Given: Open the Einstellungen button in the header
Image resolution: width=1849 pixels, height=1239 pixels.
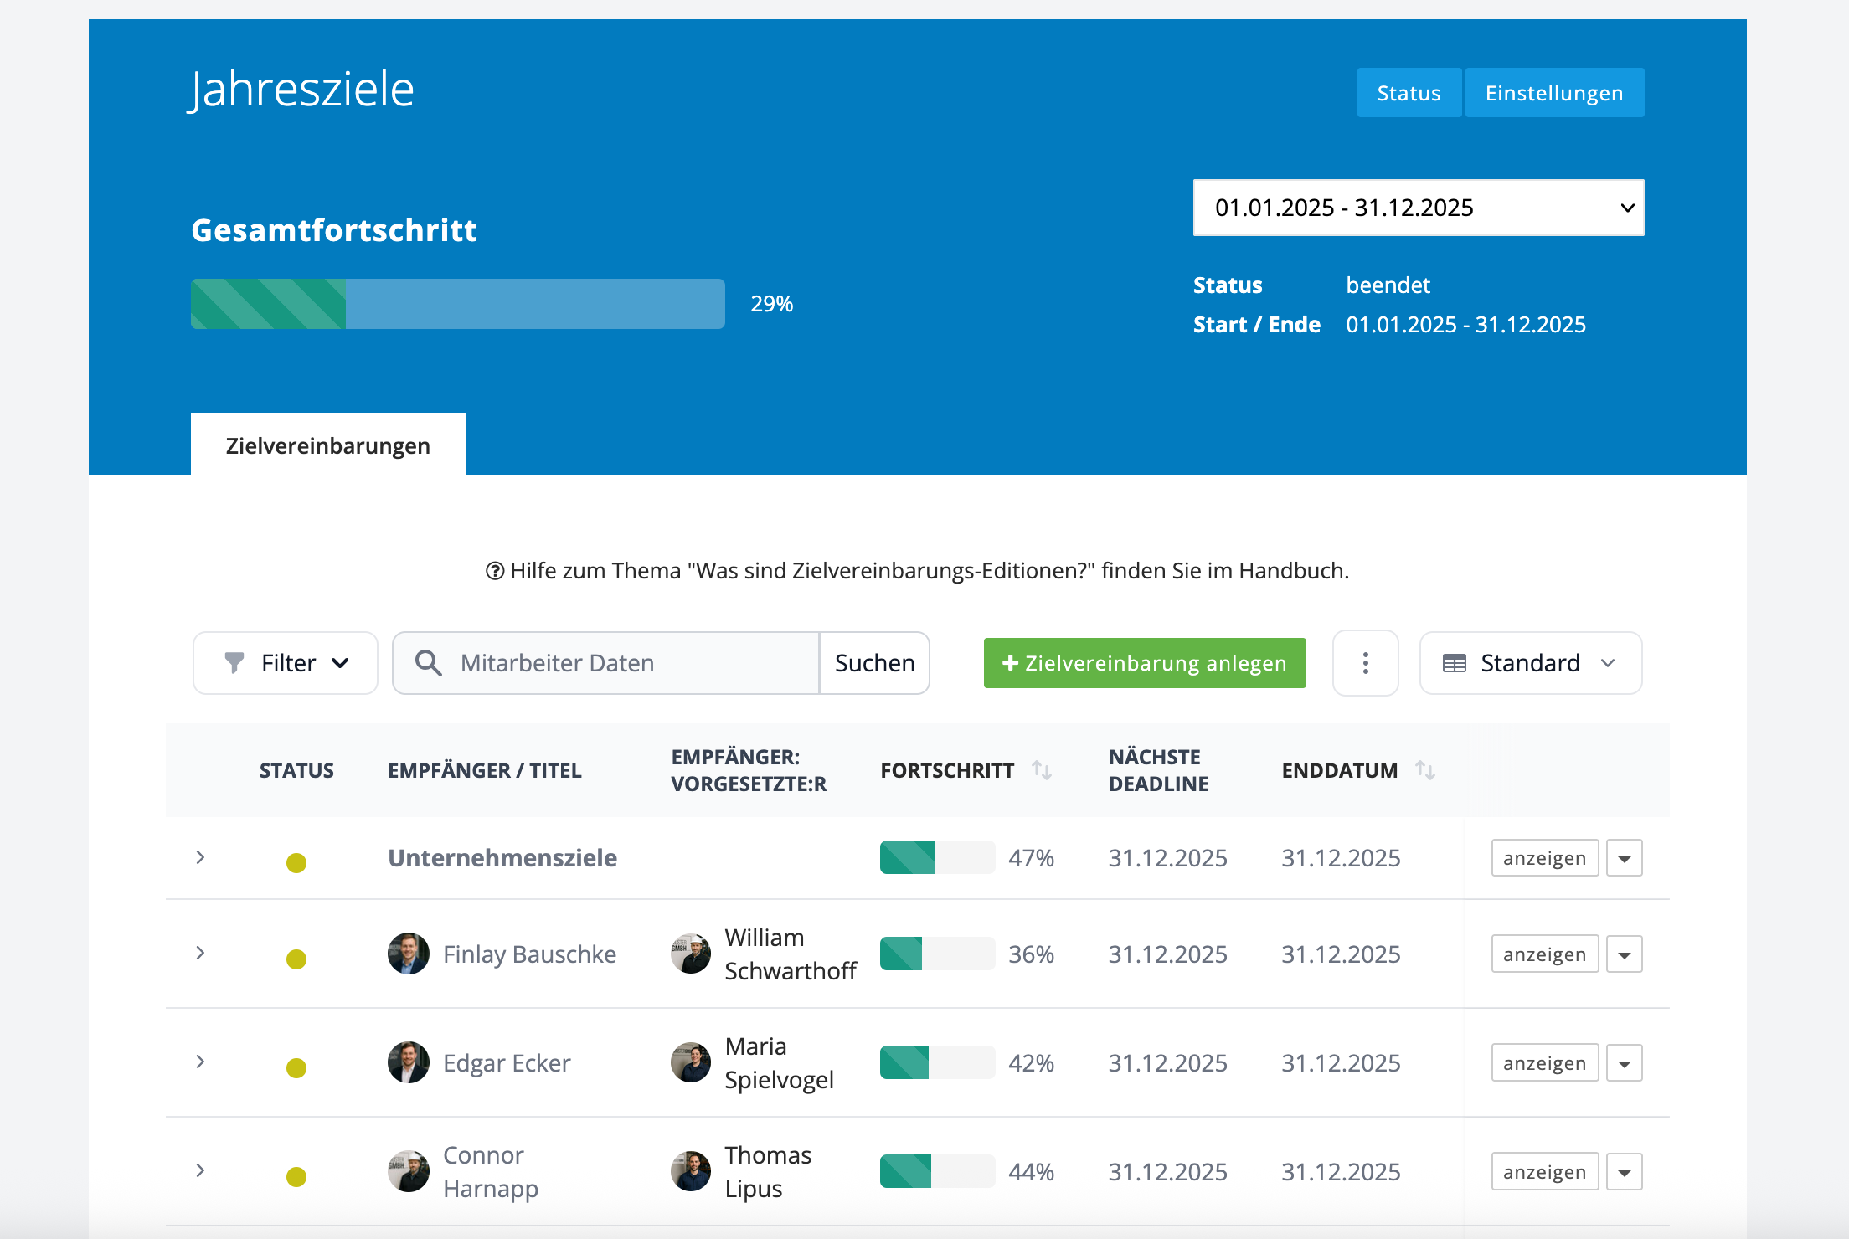Looking at the screenshot, I should click(x=1554, y=93).
